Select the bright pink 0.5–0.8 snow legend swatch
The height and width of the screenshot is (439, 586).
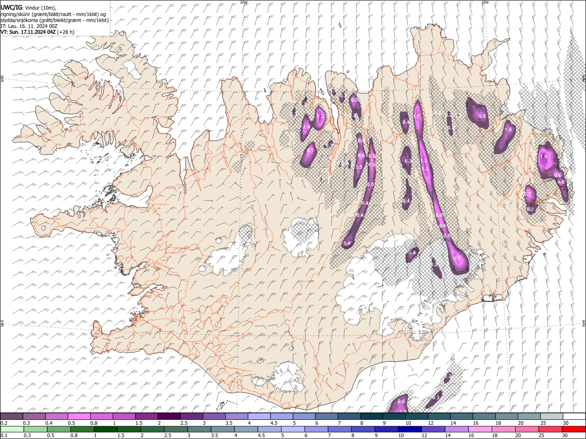coord(79,417)
